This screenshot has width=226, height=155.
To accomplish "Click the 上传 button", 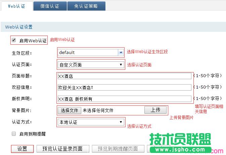I will click(x=155, y=110).
